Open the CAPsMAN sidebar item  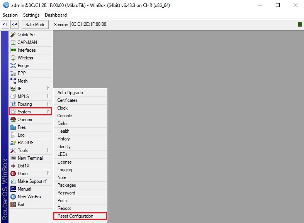pos(27,42)
